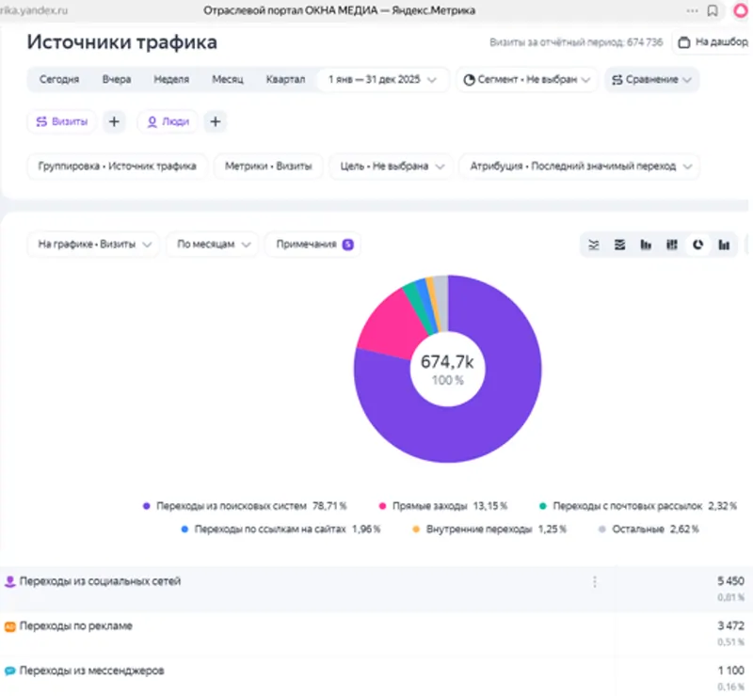Screen dimensions: 753x696
Task: Select the pie chart view icon
Action: (x=697, y=244)
